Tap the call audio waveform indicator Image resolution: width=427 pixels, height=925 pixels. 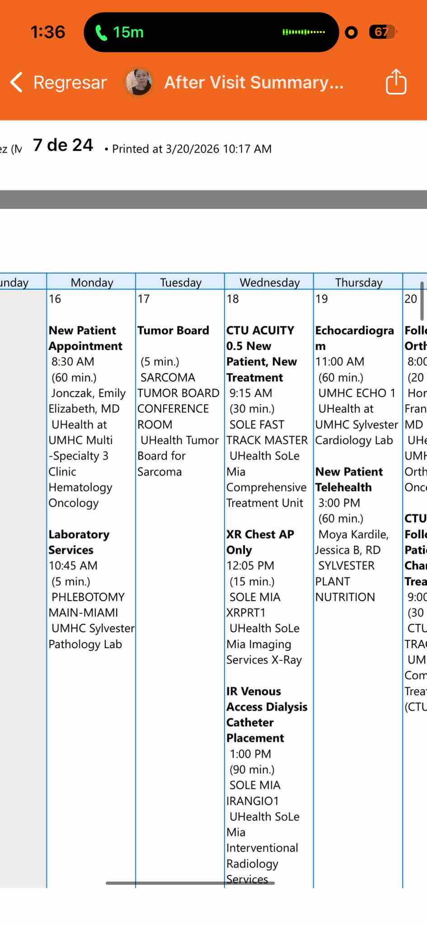tap(303, 33)
